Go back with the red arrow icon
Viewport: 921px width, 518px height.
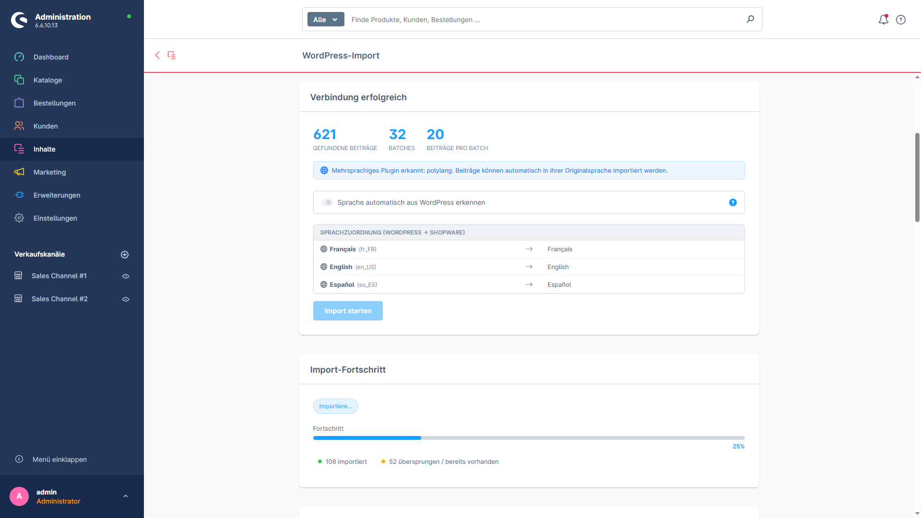coord(157,55)
